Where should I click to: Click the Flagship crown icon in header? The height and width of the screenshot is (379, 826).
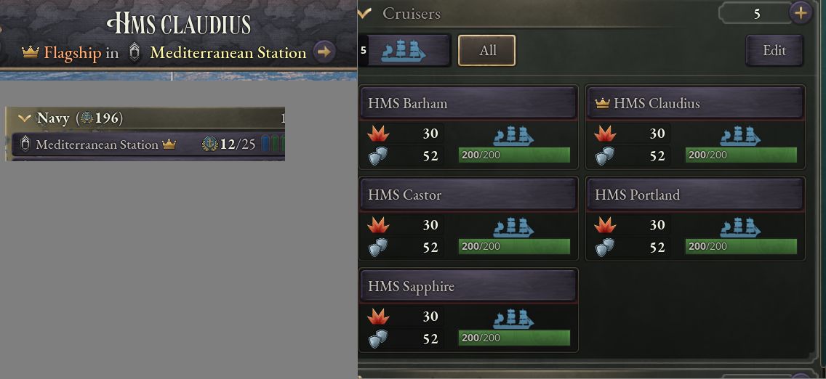[x=30, y=52]
